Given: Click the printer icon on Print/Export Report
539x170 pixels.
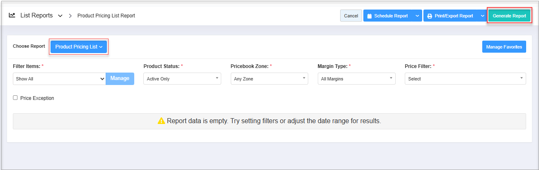Looking at the screenshot, I should coord(430,16).
